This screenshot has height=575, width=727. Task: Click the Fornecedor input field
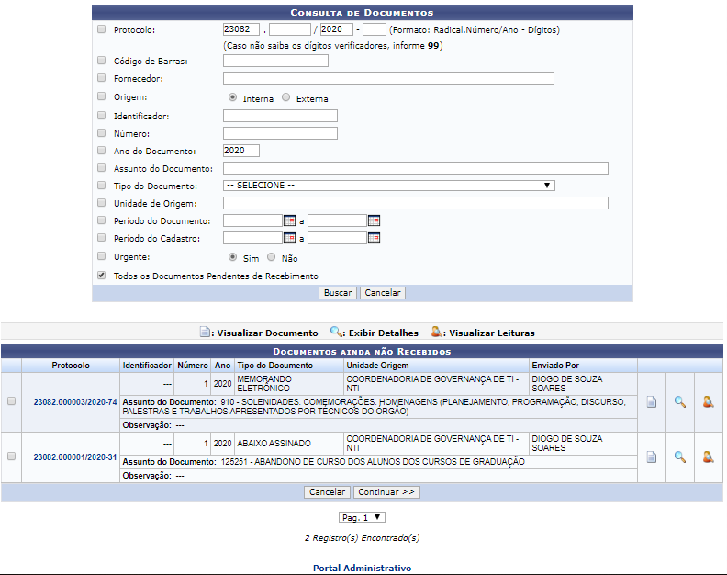click(x=388, y=78)
